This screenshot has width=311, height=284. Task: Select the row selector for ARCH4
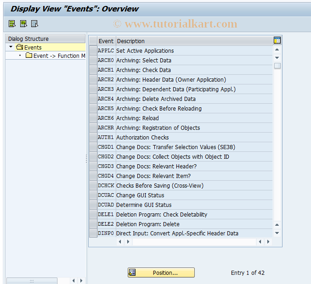pos(93,99)
